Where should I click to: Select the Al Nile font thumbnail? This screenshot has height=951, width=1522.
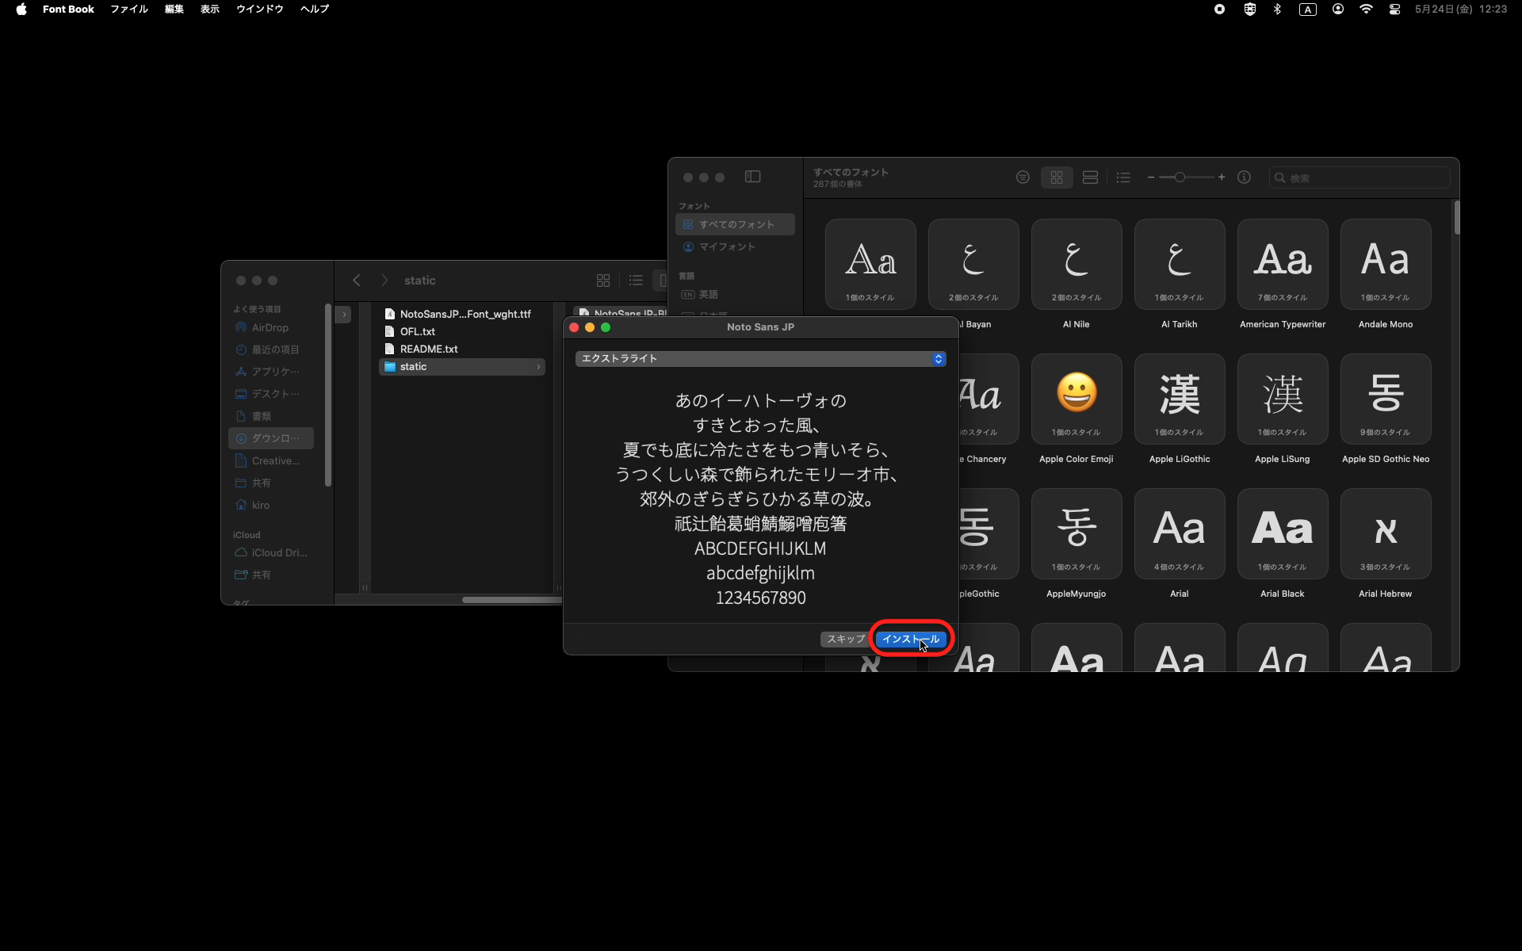1076,264
